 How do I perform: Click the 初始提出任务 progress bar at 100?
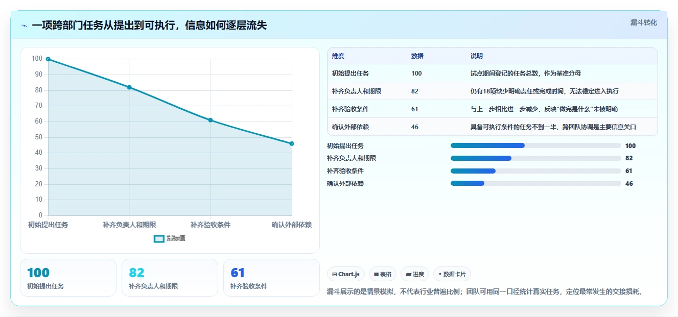coord(536,146)
